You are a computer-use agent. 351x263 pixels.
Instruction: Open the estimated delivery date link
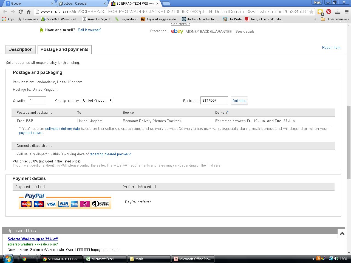tap(63, 128)
